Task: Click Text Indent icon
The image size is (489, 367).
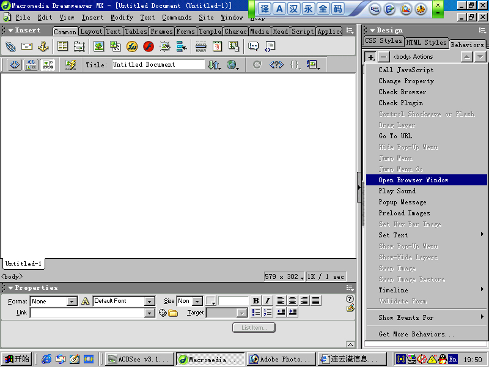Action: click(293, 313)
